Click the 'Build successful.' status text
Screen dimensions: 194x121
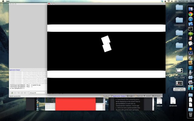(x=15, y=96)
